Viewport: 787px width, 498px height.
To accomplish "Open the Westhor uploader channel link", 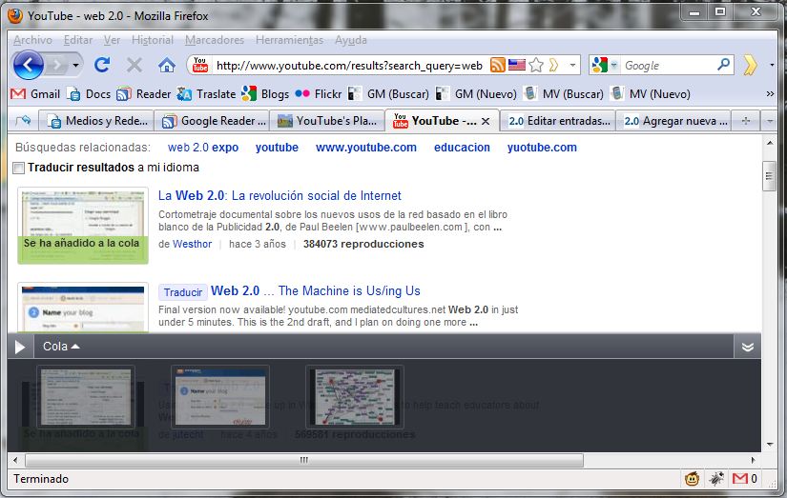I will (193, 244).
